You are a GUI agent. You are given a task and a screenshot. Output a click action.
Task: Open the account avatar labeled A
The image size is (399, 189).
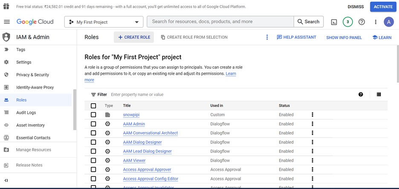click(x=388, y=22)
